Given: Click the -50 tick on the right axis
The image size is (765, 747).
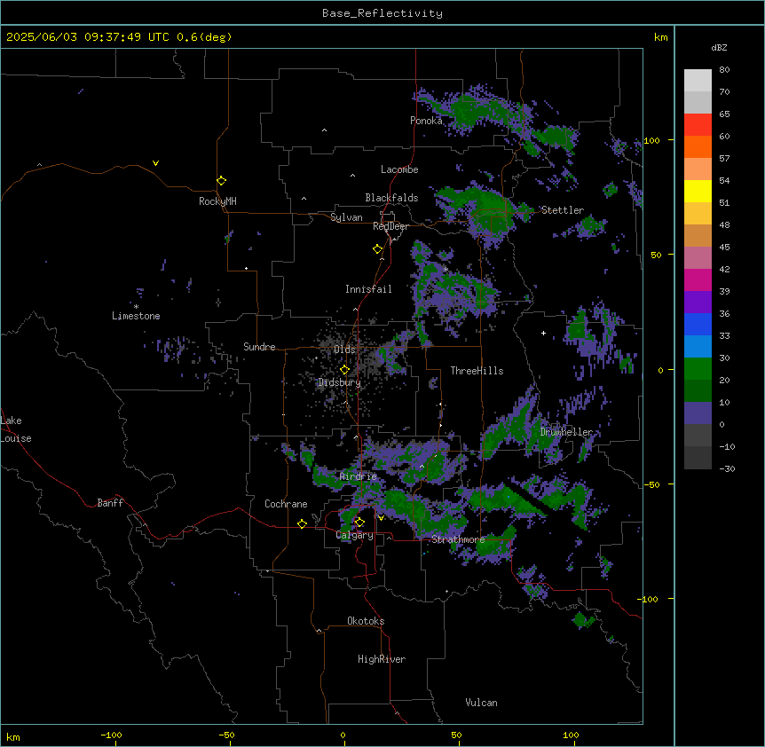Looking at the screenshot, I should pyautogui.click(x=651, y=484).
